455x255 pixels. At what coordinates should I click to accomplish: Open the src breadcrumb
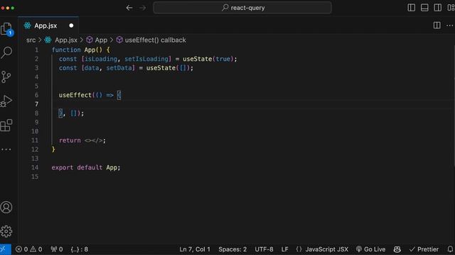(31, 40)
